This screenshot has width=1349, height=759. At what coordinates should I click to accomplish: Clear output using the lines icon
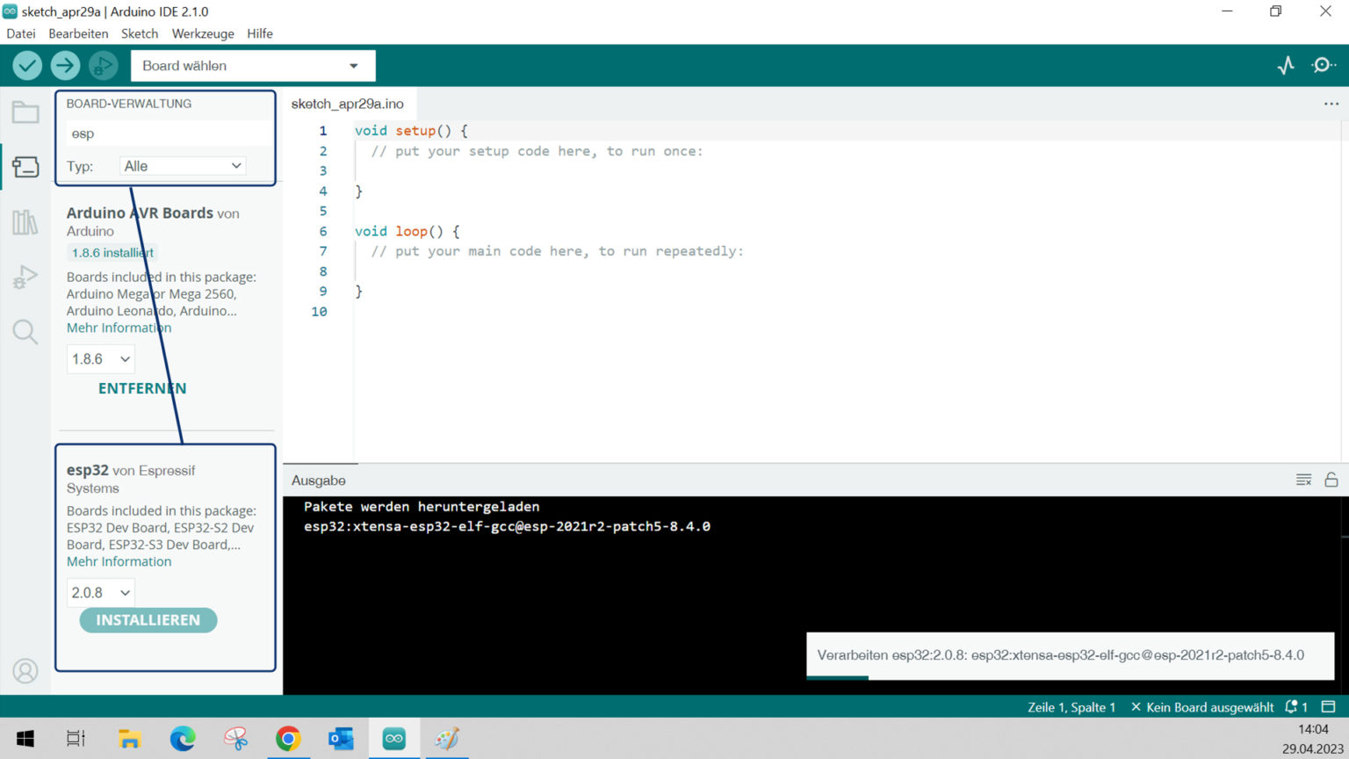coord(1303,480)
